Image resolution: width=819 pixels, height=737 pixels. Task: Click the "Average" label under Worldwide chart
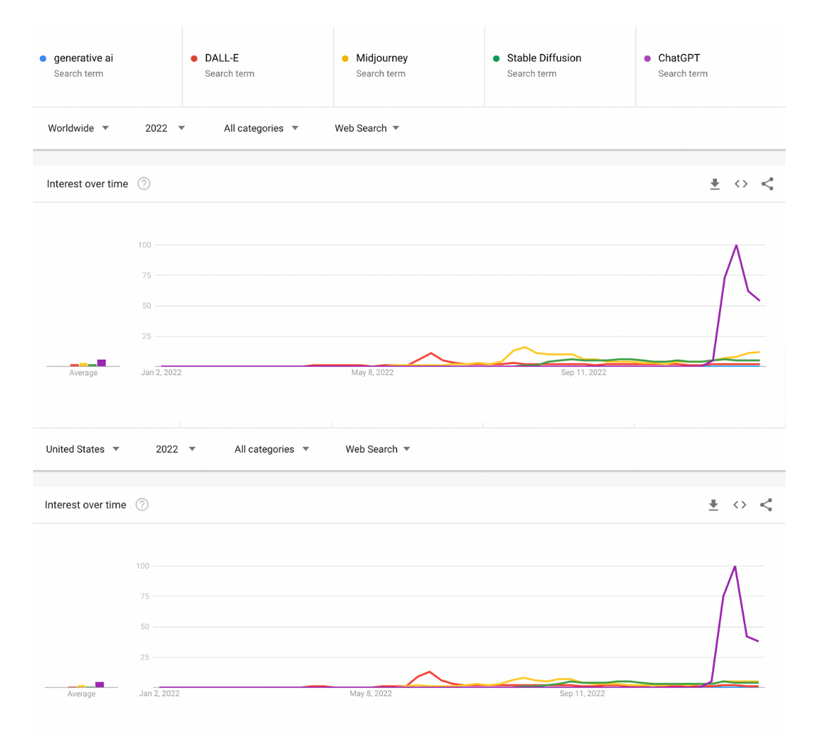tap(84, 372)
